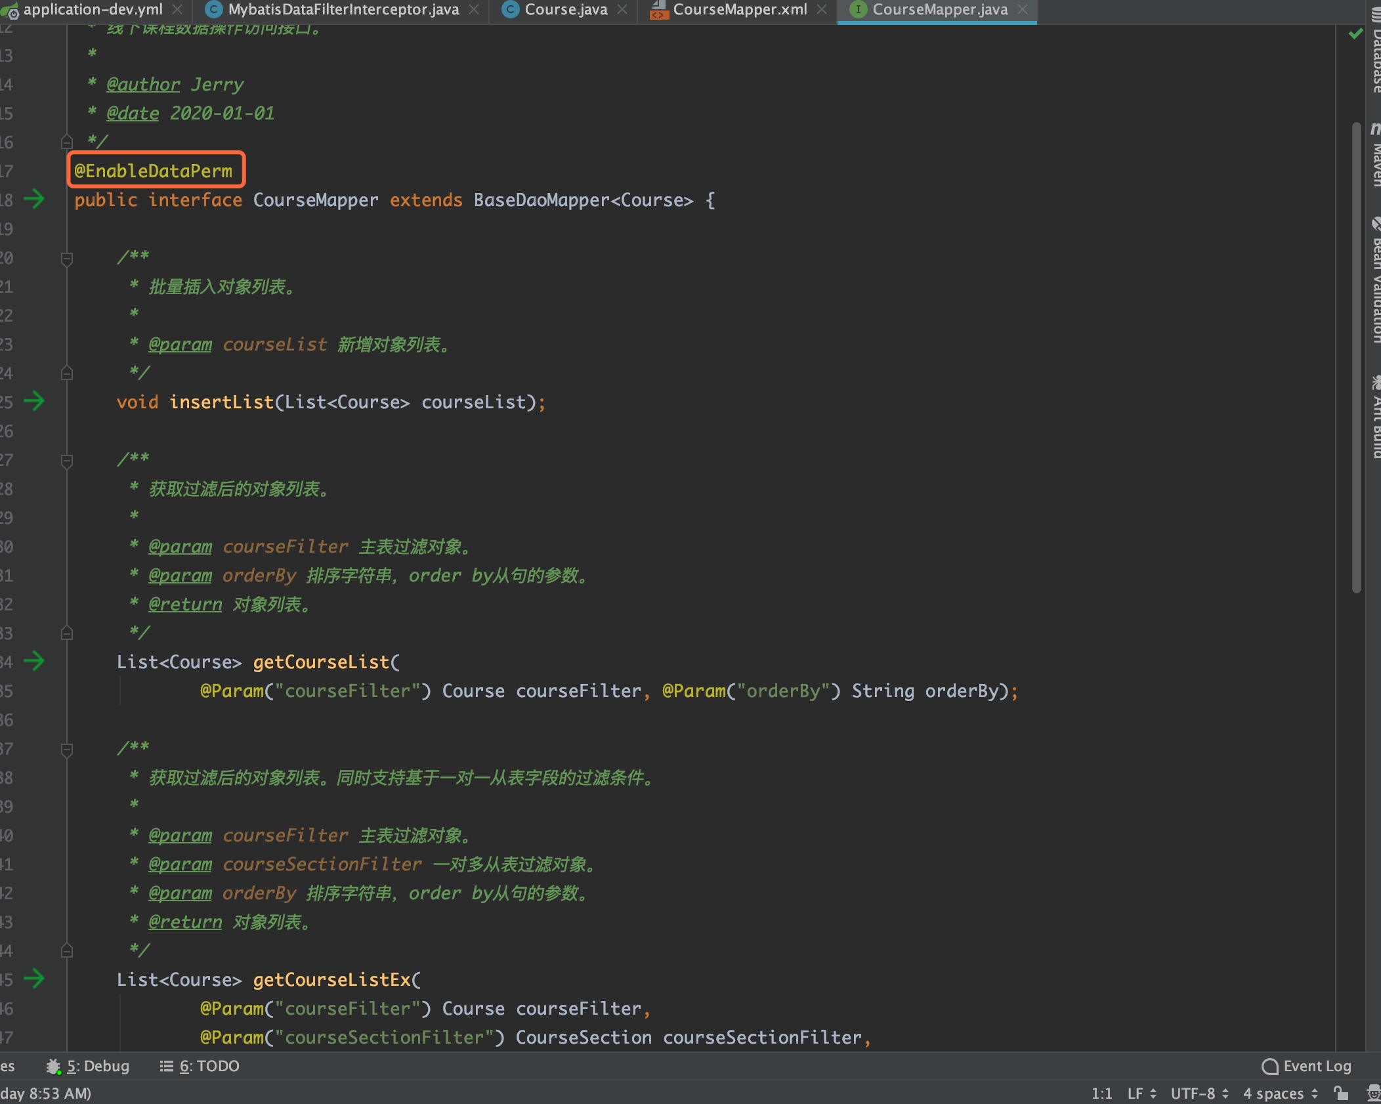
Task: Toggle the fold marker at line 44
Action: coord(66,950)
